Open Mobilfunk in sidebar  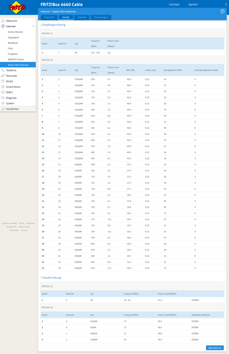(13, 43)
